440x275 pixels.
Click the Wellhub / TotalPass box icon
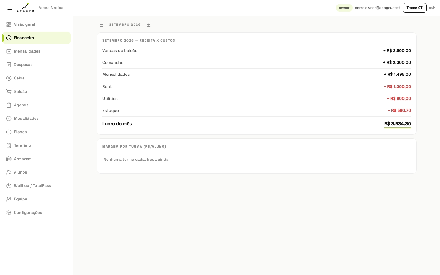9,186
